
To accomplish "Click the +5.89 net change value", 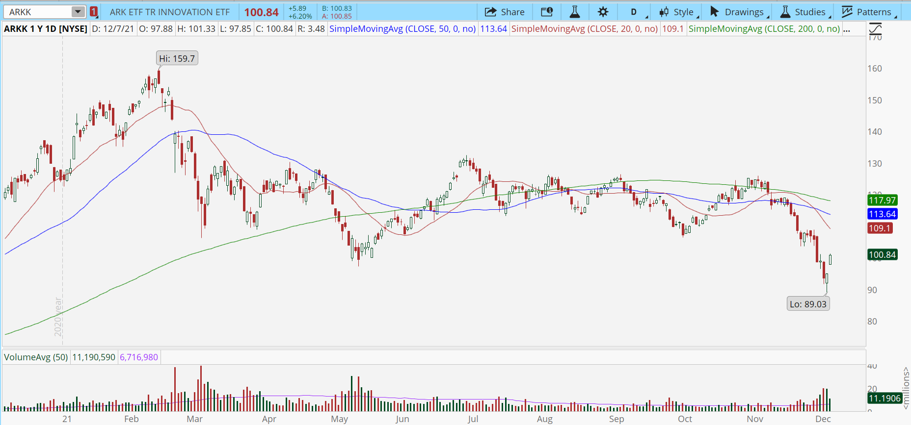I will 297,8.
